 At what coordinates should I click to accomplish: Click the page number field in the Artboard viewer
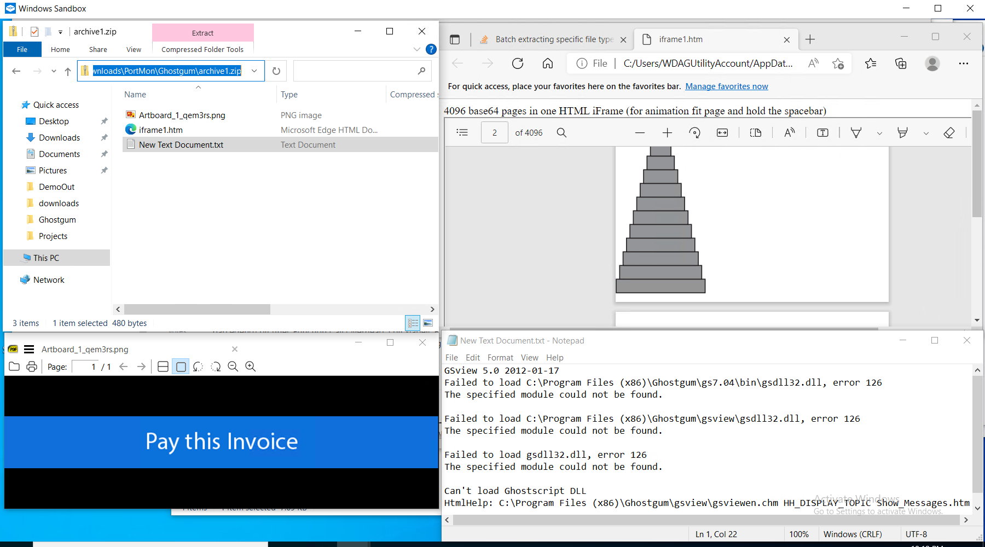86,366
